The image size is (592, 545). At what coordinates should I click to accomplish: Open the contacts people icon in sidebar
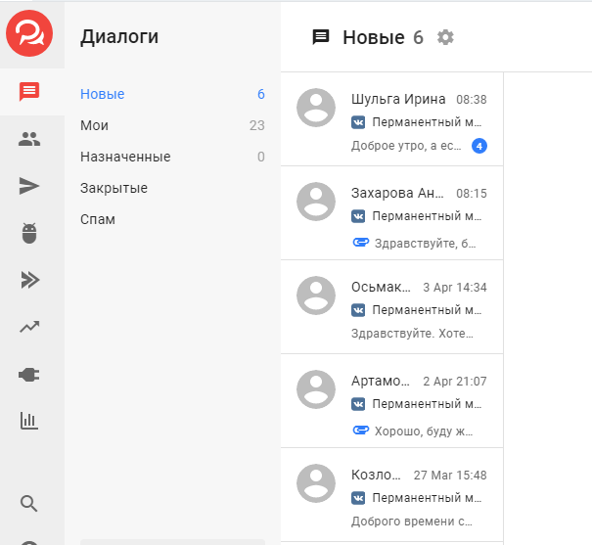tap(29, 139)
